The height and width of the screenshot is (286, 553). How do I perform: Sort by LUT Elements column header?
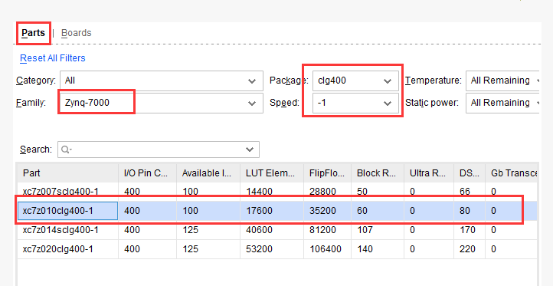click(x=272, y=173)
